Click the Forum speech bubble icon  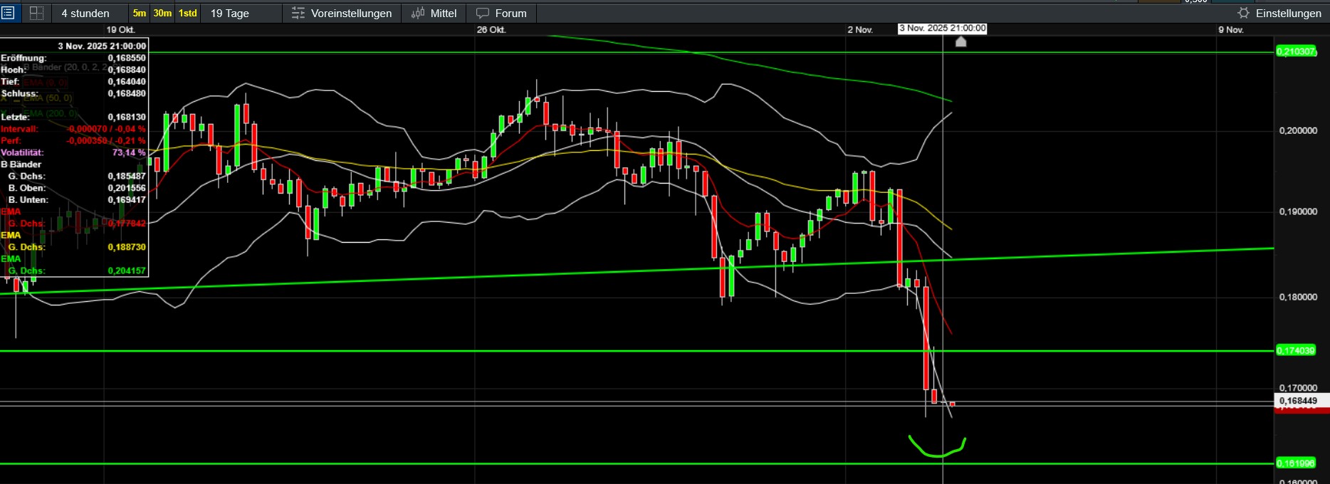[483, 14]
